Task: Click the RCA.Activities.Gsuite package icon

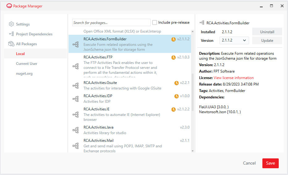Action: coord(76,86)
